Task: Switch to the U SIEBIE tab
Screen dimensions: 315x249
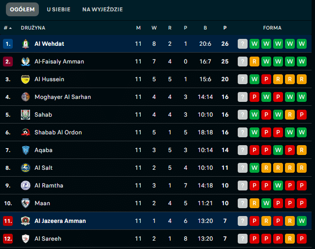Action: 59,9
